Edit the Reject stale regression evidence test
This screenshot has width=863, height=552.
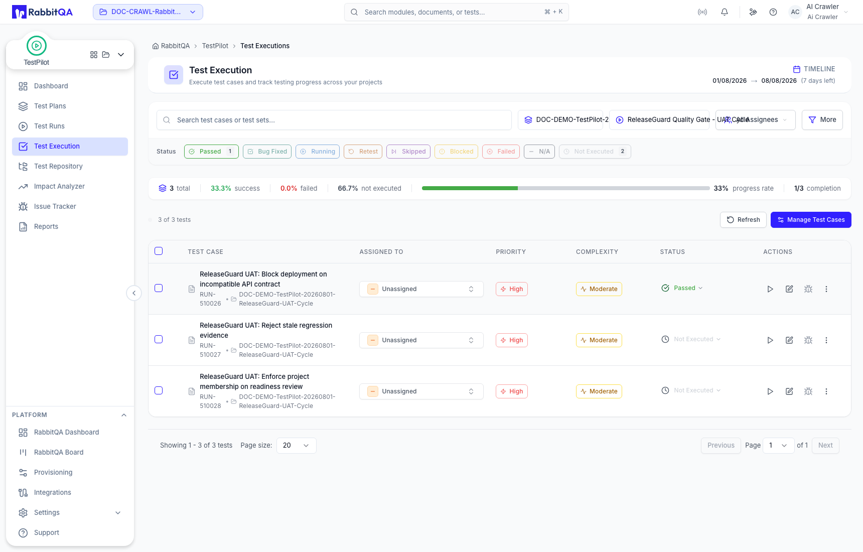point(789,340)
